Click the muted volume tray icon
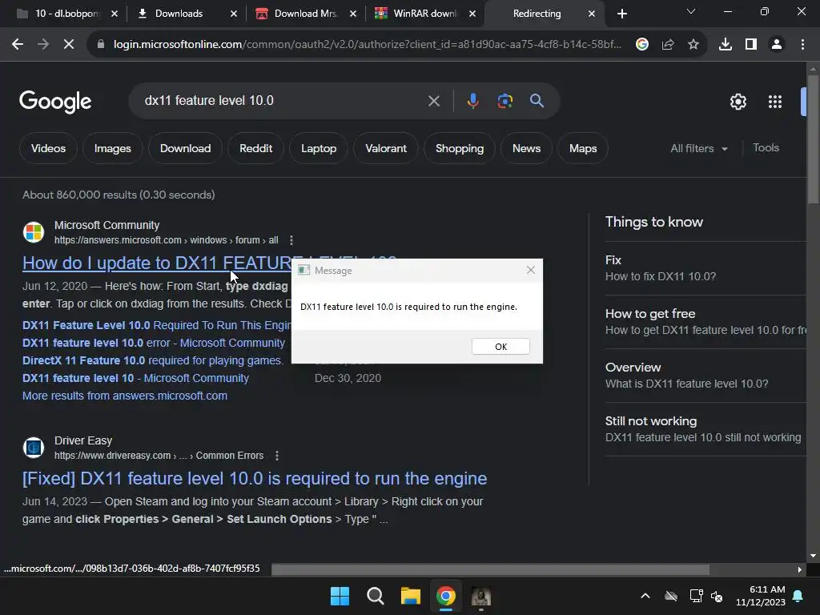This screenshot has width=820, height=615. 717,596
